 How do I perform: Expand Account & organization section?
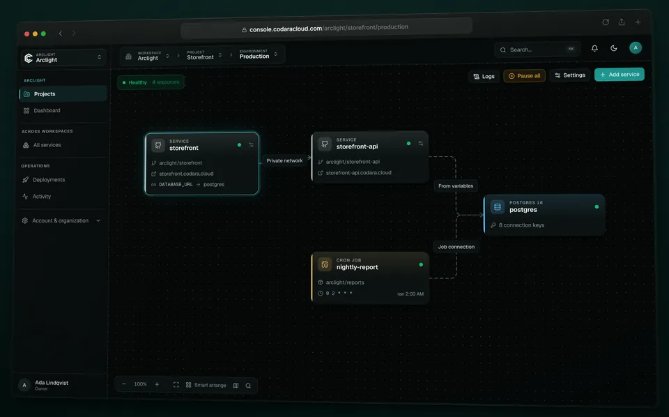[x=61, y=220]
